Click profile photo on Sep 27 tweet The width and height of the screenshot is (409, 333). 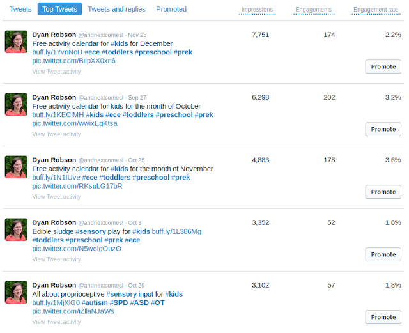click(x=16, y=104)
